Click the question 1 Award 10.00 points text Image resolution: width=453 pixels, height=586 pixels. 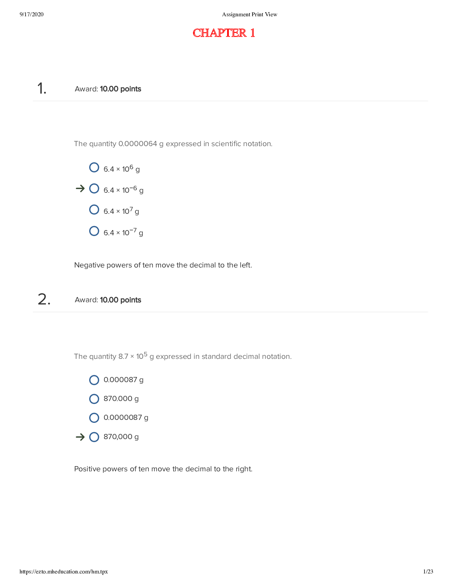(108, 89)
